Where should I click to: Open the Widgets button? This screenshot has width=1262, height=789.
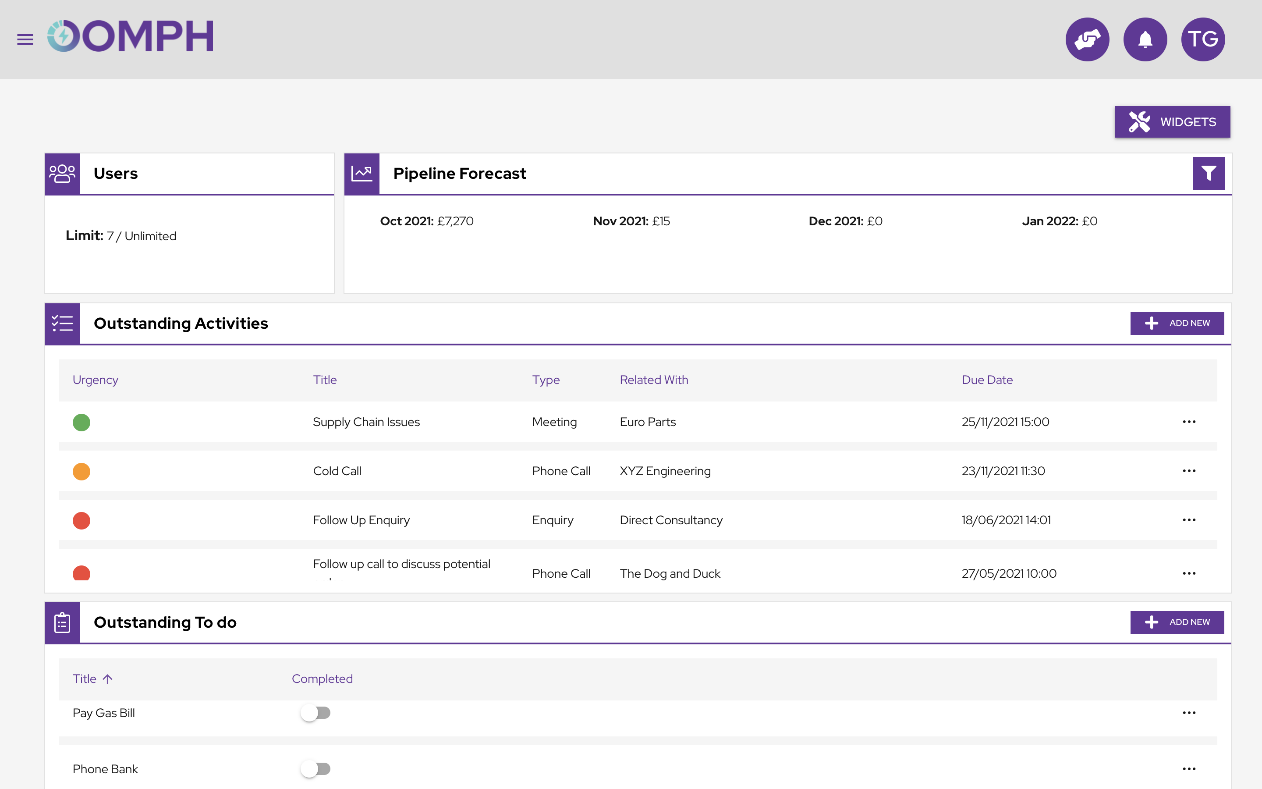click(1172, 122)
